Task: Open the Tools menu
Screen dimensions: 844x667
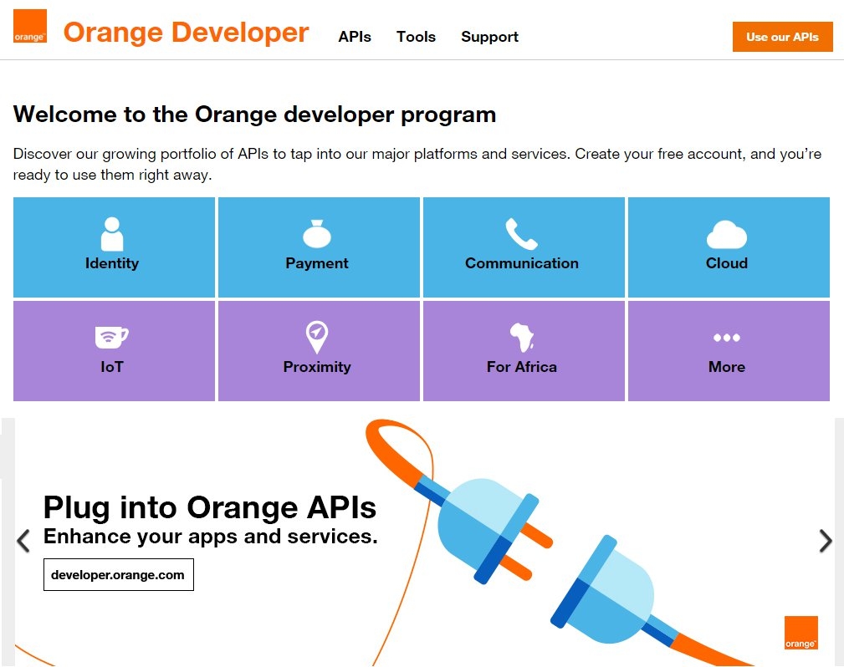Action: point(416,37)
